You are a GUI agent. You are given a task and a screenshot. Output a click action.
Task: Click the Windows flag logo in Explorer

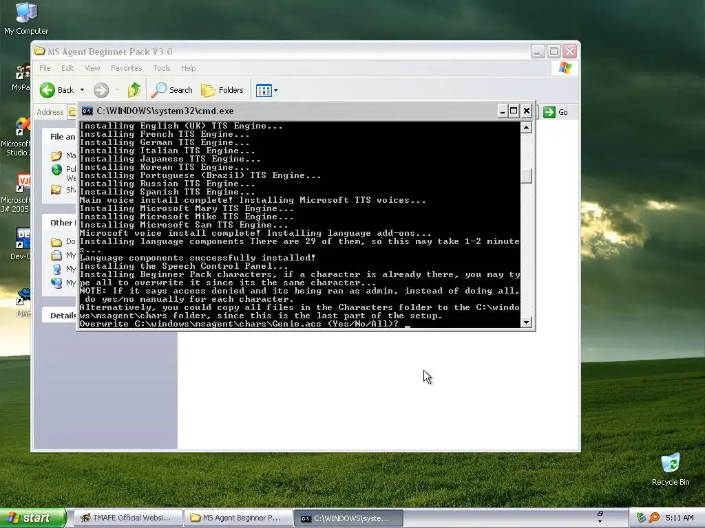(565, 68)
